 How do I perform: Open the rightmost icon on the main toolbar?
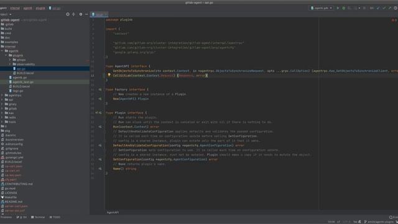(x=396, y=8)
